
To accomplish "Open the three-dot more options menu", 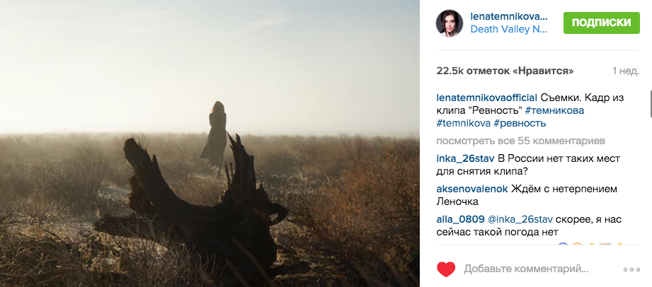I will (x=631, y=269).
